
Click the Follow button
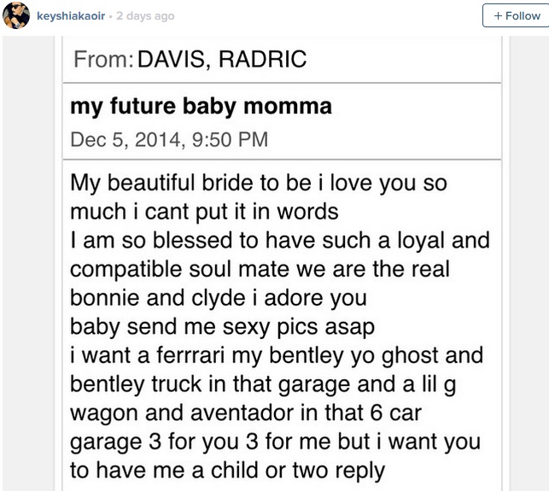click(x=516, y=15)
